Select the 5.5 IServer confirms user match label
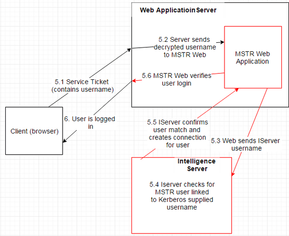The height and width of the screenshot is (236, 289). click(x=177, y=134)
